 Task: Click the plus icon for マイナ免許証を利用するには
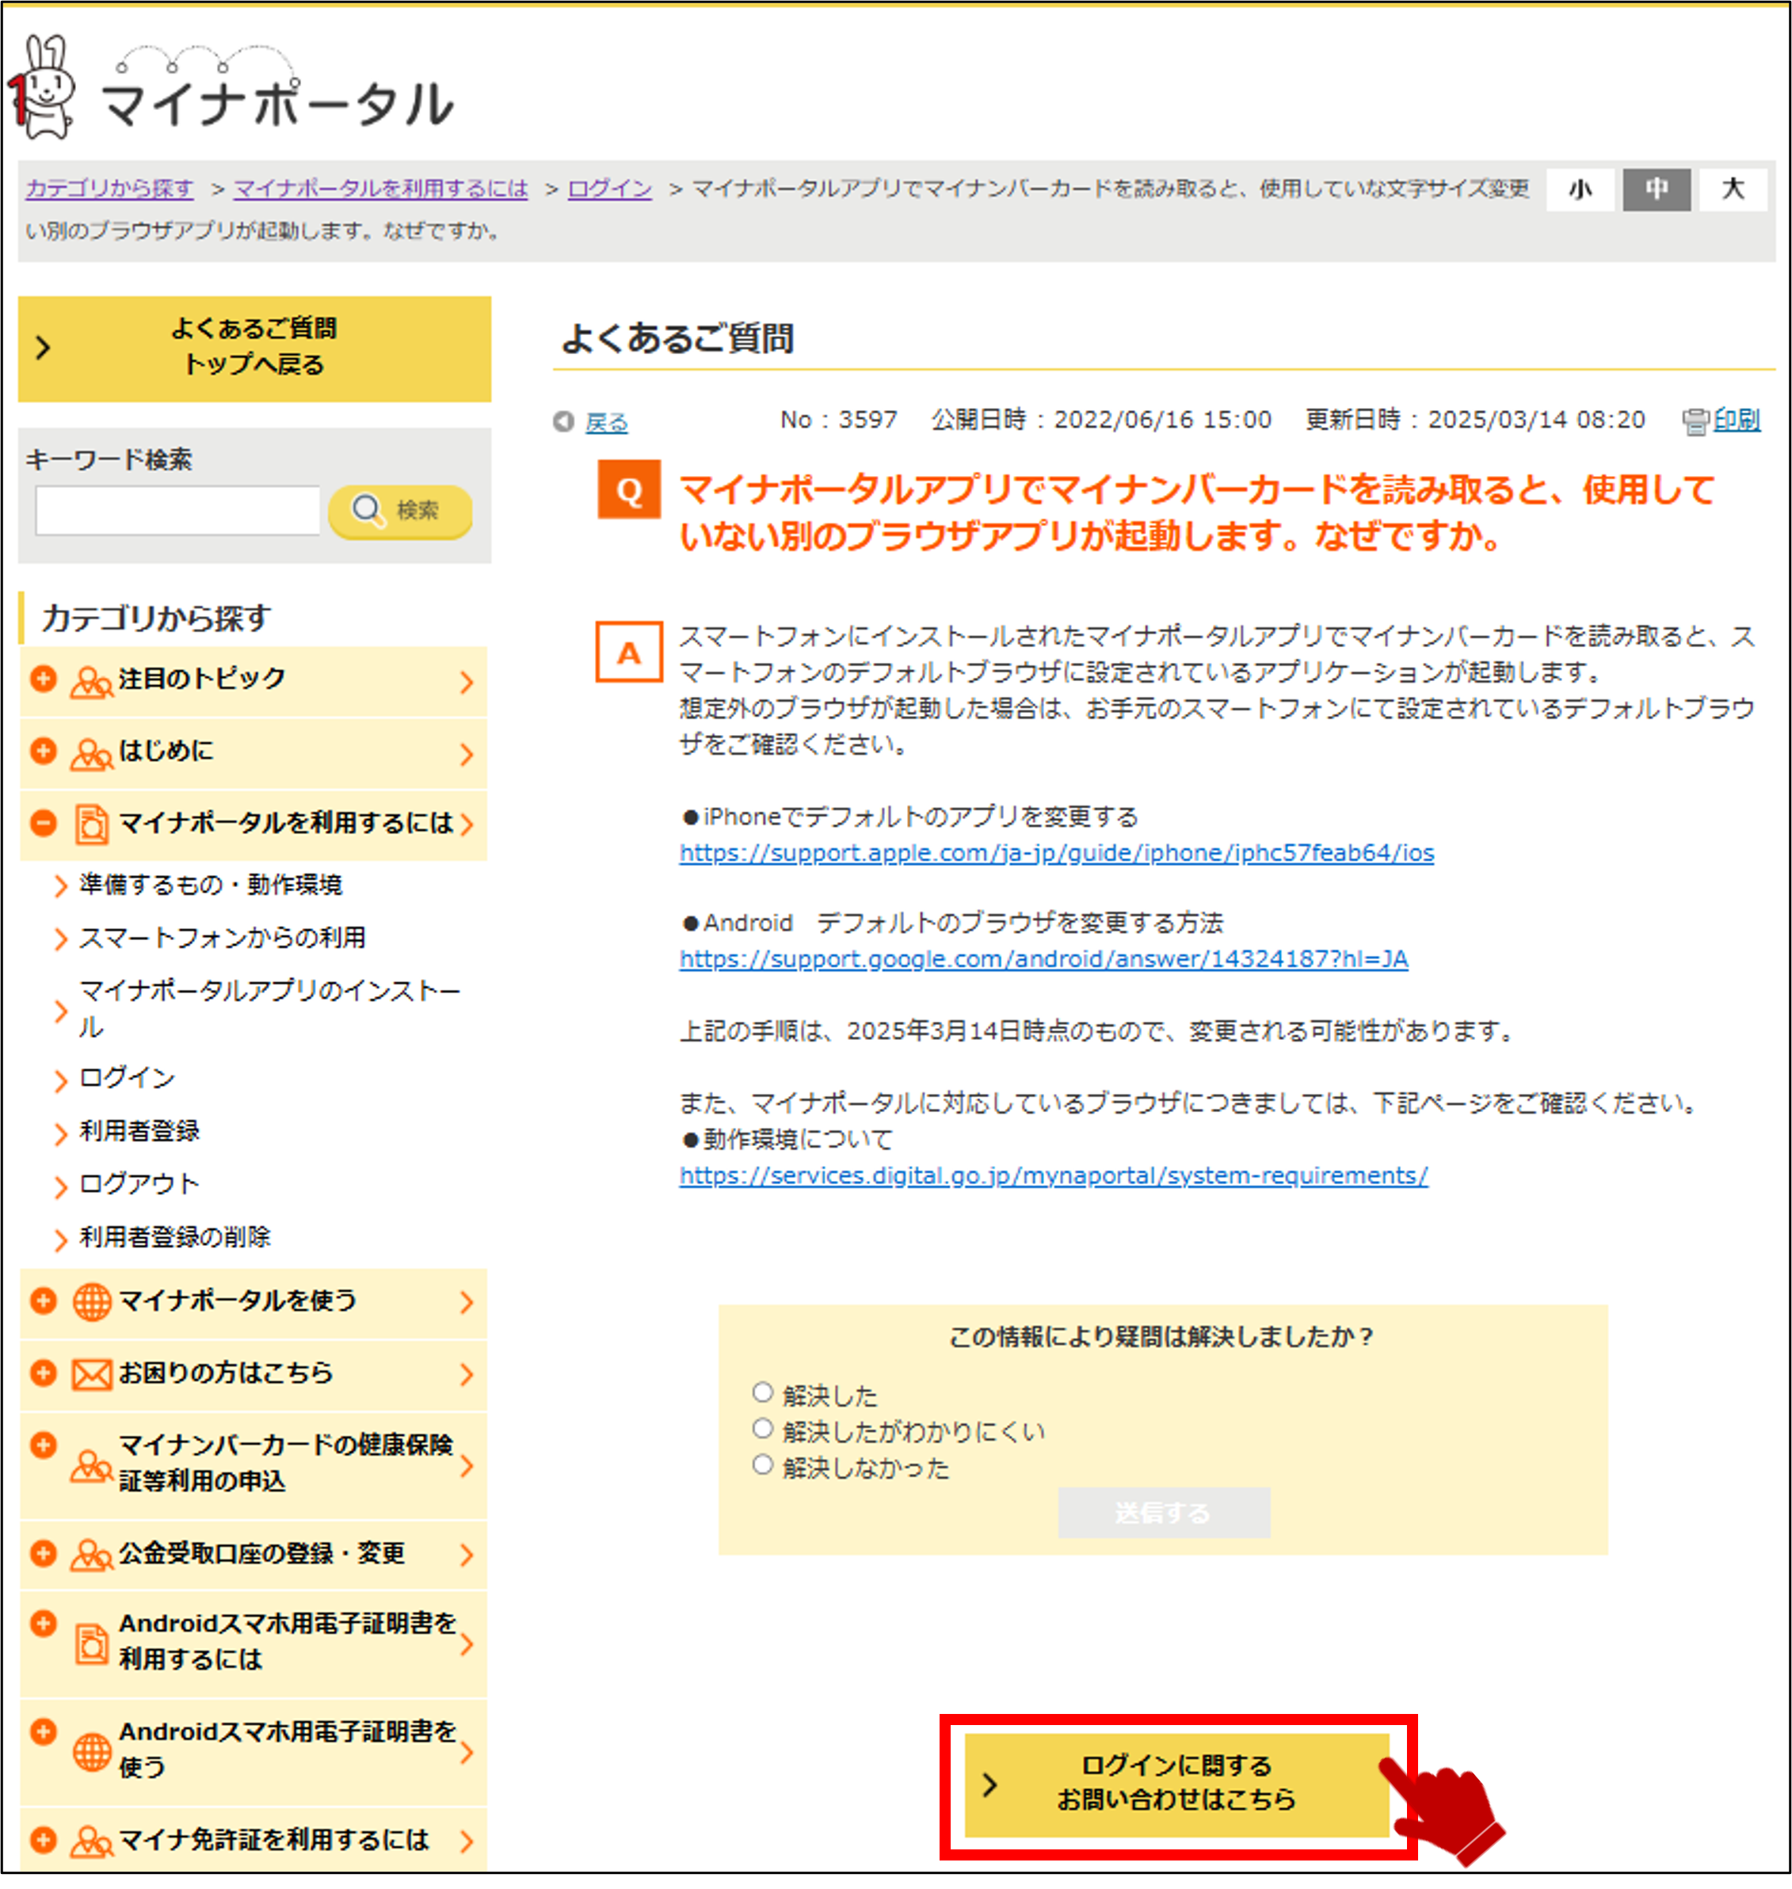pyautogui.click(x=43, y=1839)
